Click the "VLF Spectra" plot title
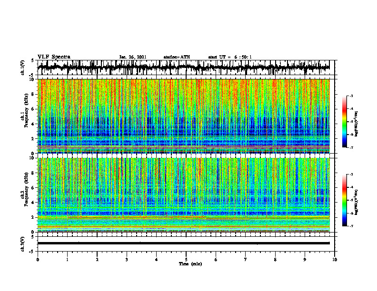The height and width of the screenshot is (291, 377). click(x=54, y=57)
